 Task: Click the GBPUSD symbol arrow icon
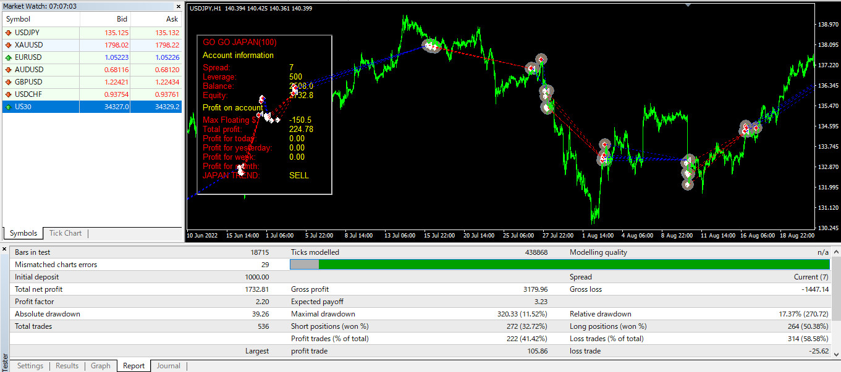click(8, 82)
